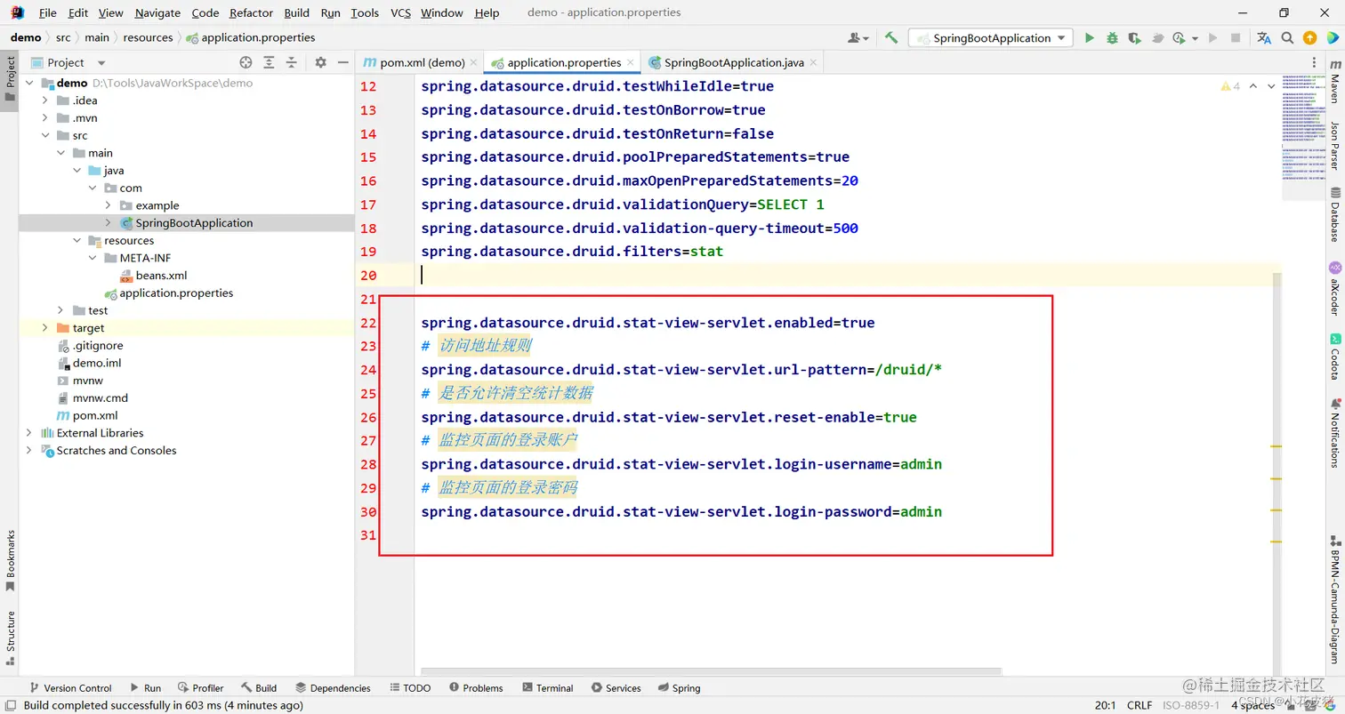This screenshot has height=714, width=1345.
Task: Open Project panel gear settings
Action: click(321, 62)
